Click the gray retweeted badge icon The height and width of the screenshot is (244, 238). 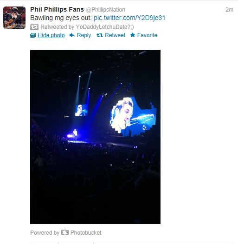coord(34,27)
